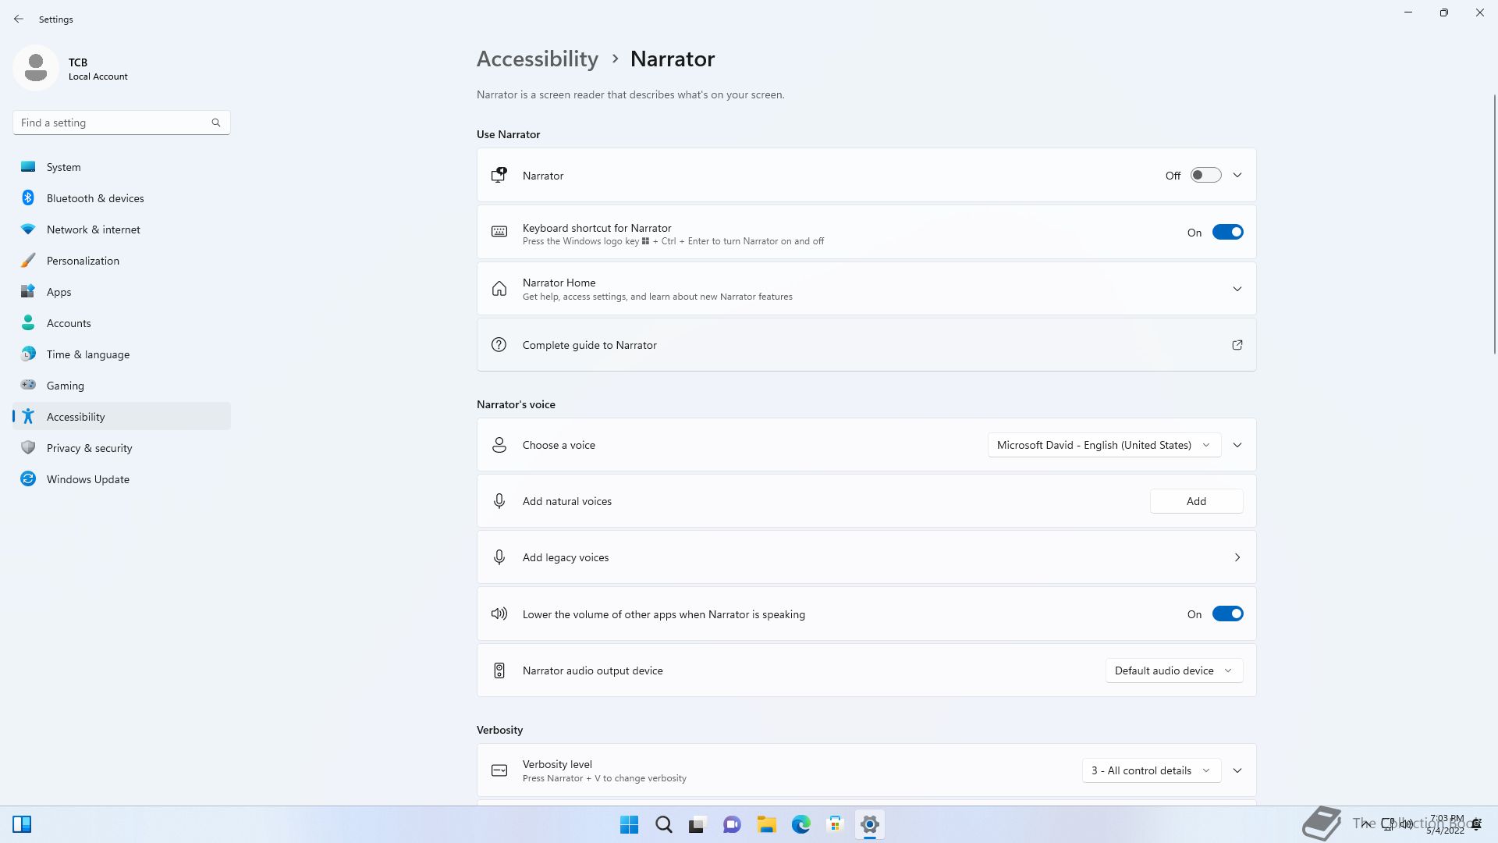This screenshot has width=1498, height=843.
Task: Open Windows Update settings
Action: (x=122, y=479)
